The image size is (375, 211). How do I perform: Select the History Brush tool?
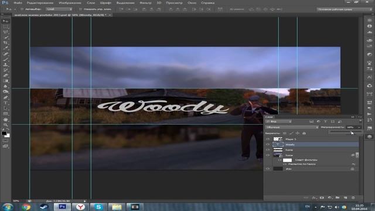click(5, 70)
